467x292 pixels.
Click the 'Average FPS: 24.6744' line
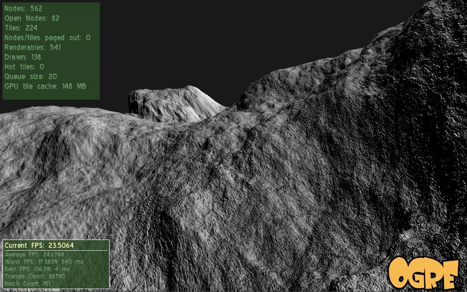coord(34,255)
